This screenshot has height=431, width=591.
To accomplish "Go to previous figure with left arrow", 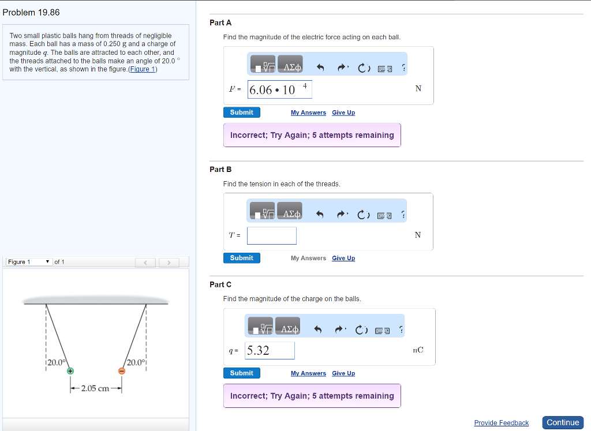I will pyautogui.click(x=146, y=263).
